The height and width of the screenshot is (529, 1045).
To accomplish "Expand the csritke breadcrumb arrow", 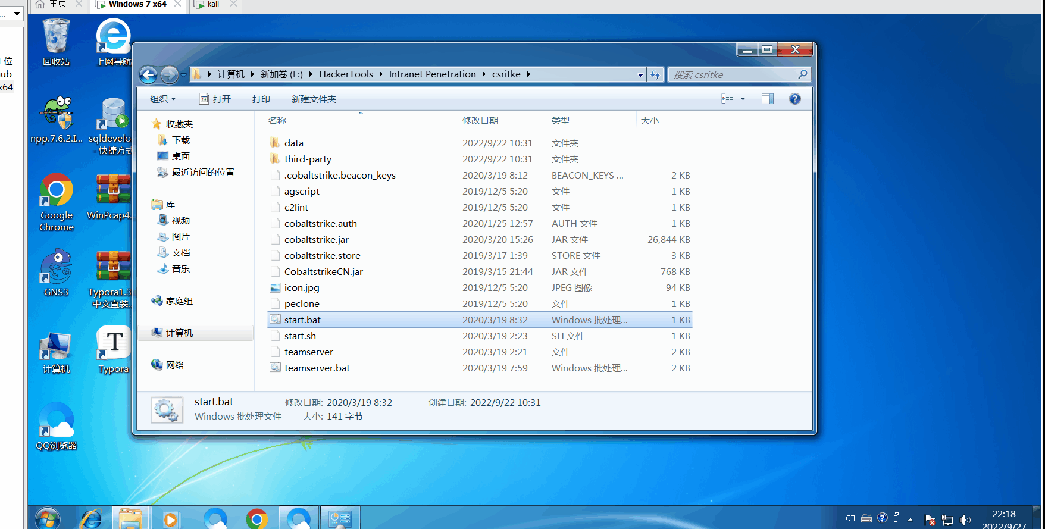I will (x=528, y=74).
